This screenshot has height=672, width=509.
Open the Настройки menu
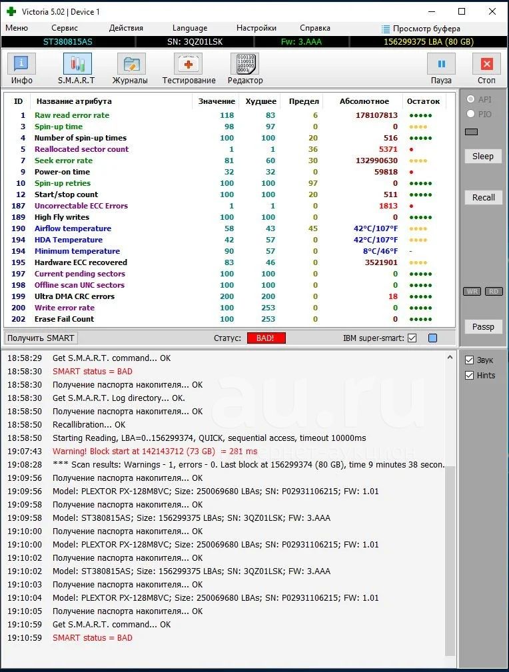[x=256, y=28]
